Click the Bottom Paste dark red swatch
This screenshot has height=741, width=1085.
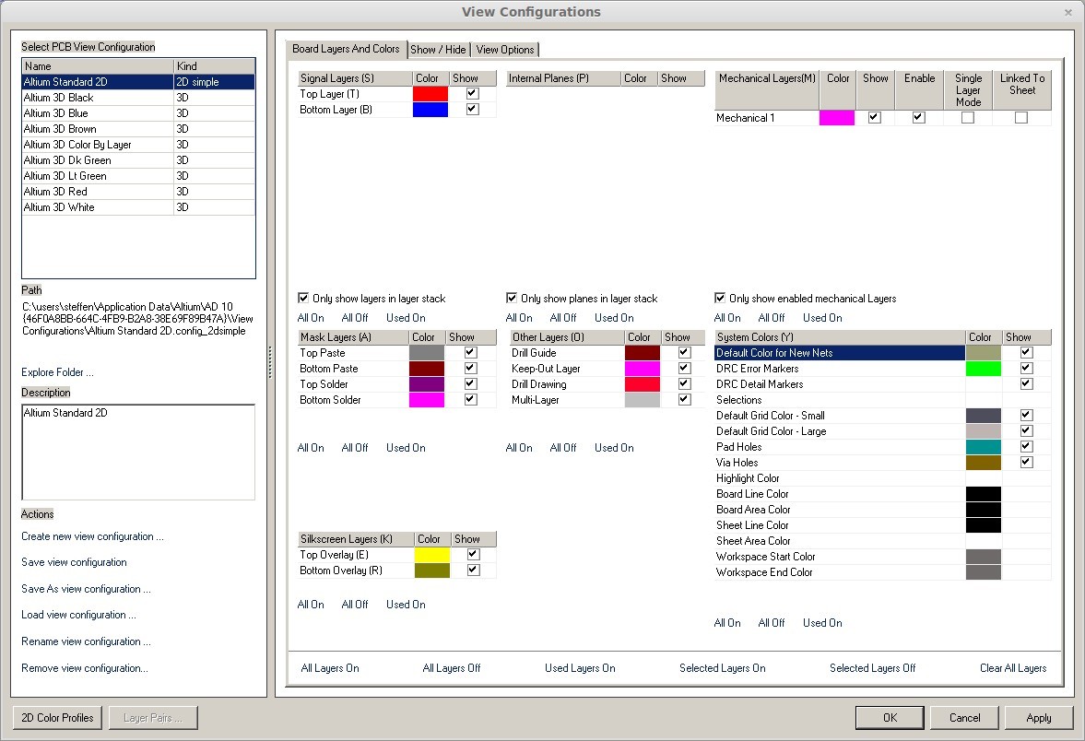(x=427, y=368)
